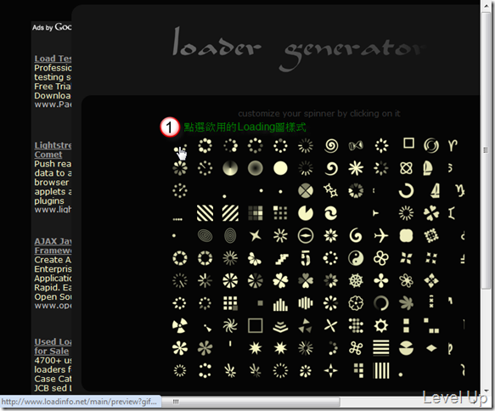Select the bar chart equalizer loader
The image size is (495, 411).
point(280,304)
